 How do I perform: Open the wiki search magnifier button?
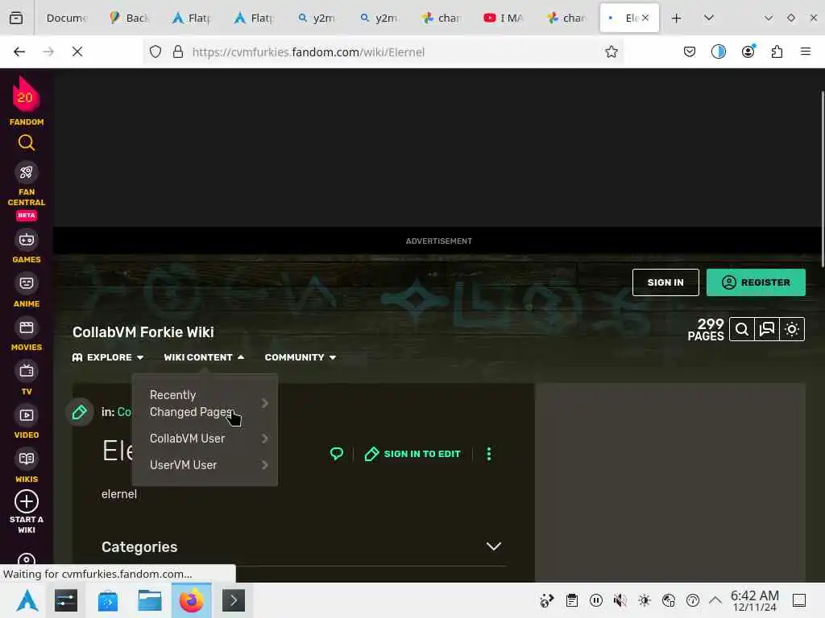coord(742,329)
